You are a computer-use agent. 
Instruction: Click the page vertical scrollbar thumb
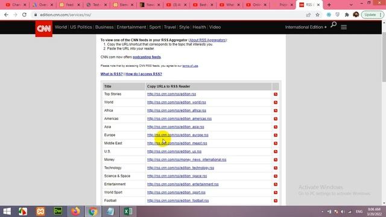(x=384, y=57)
